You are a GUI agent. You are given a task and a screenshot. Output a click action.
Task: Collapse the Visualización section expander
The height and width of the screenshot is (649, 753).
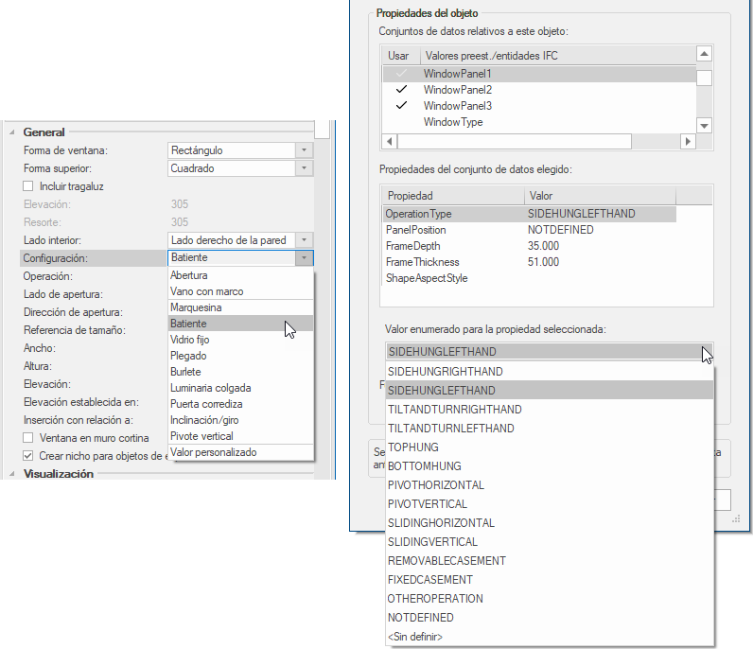(x=9, y=474)
